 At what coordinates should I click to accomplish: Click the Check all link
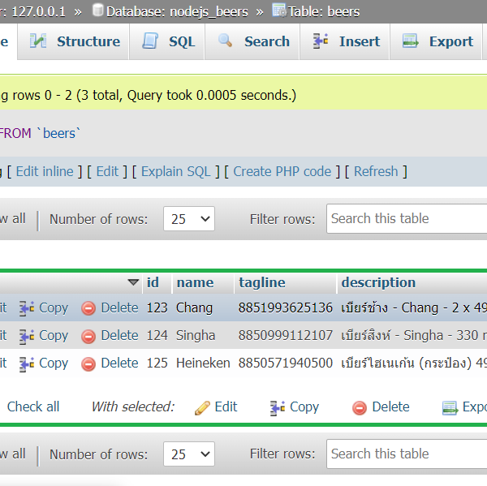point(33,407)
